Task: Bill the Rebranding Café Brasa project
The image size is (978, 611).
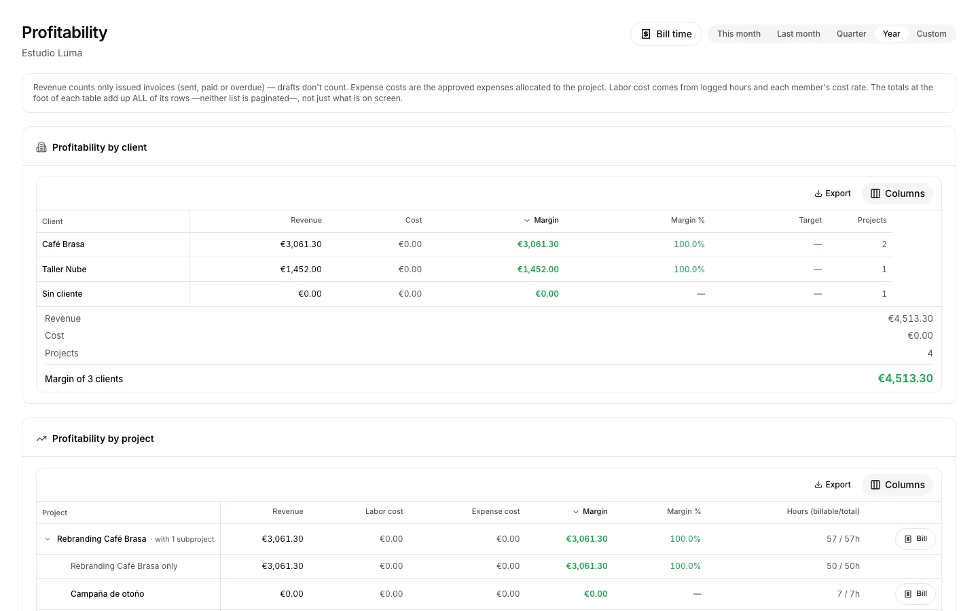Action: pos(915,539)
